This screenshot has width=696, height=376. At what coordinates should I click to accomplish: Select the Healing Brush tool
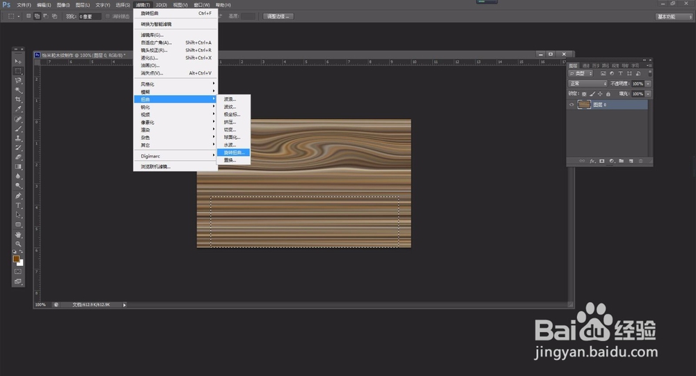pos(18,119)
